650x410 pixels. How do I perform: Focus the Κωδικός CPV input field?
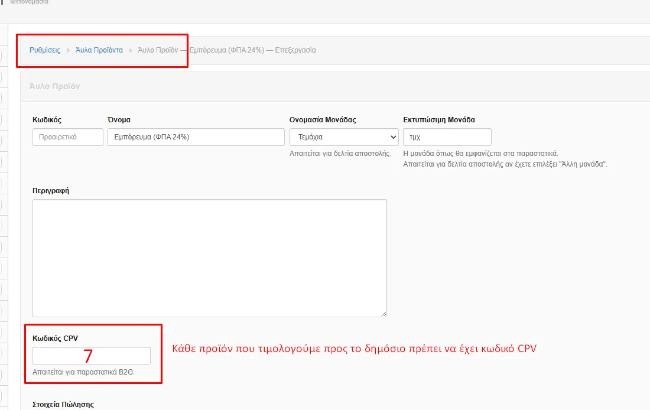91,356
